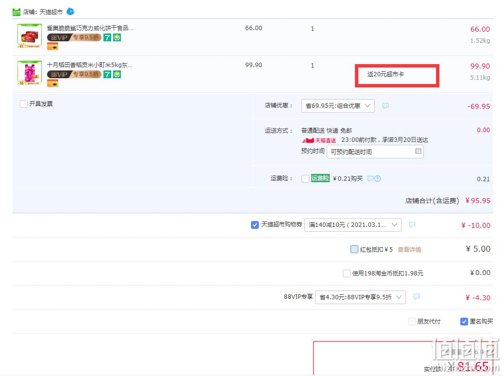Click the 普通配送 快递 免邮 shipping text

pos(327,131)
